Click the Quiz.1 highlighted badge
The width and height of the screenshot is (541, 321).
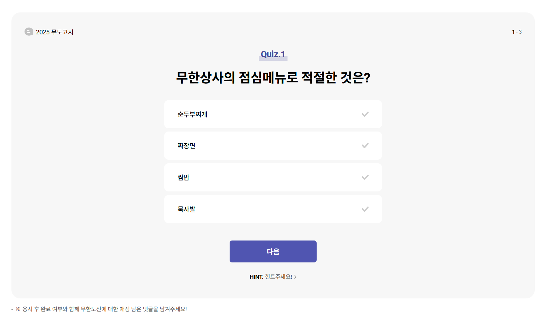pyautogui.click(x=272, y=55)
